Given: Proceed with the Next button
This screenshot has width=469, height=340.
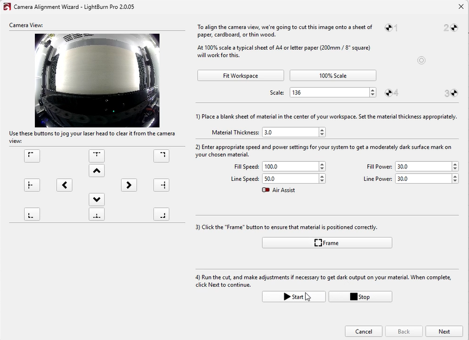Looking at the screenshot, I should point(444,331).
